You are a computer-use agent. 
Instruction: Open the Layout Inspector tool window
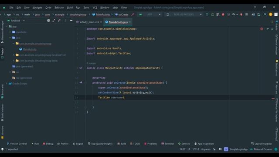[262, 143]
